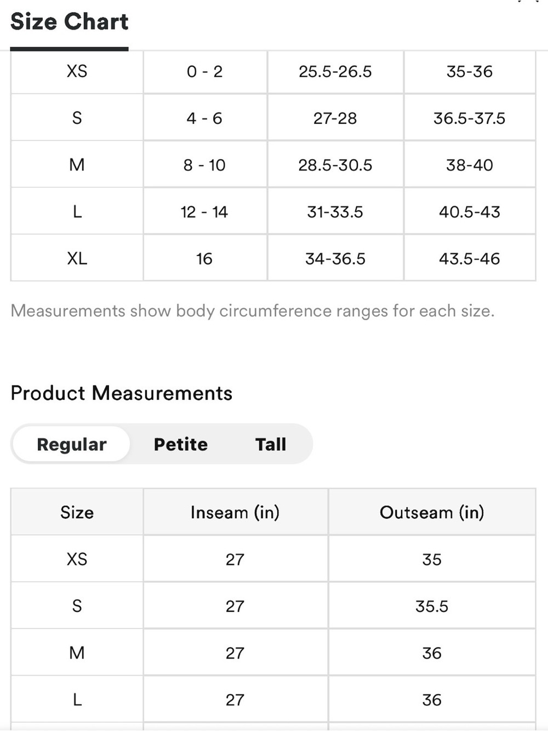The height and width of the screenshot is (731, 548).
Task: Select the Outseam (in) column header
Action: [432, 512]
